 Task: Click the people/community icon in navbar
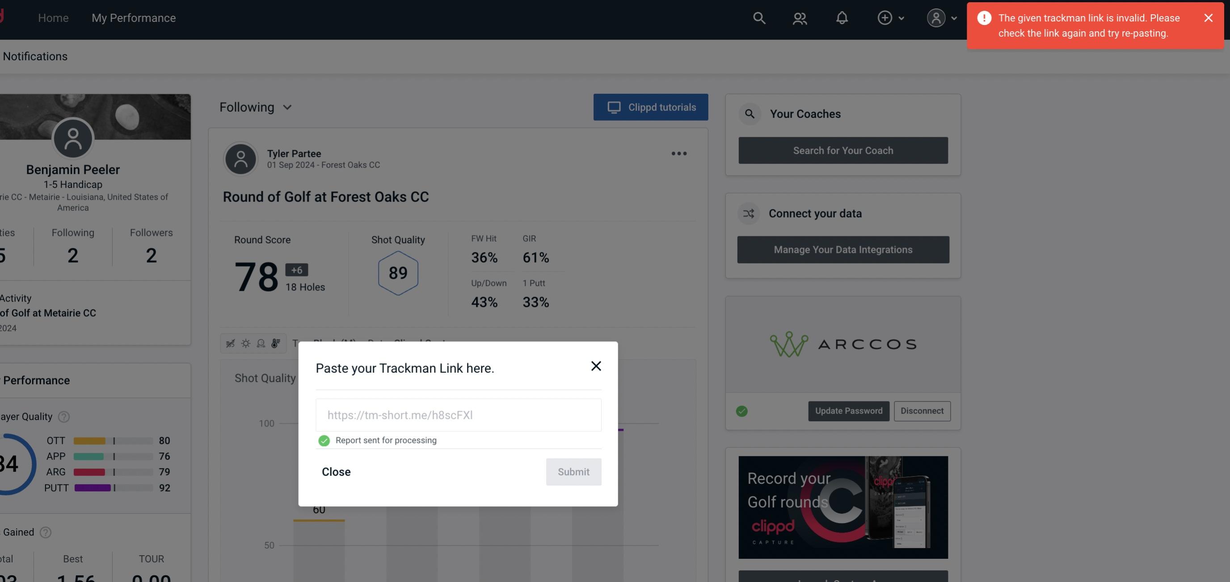[x=799, y=17]
